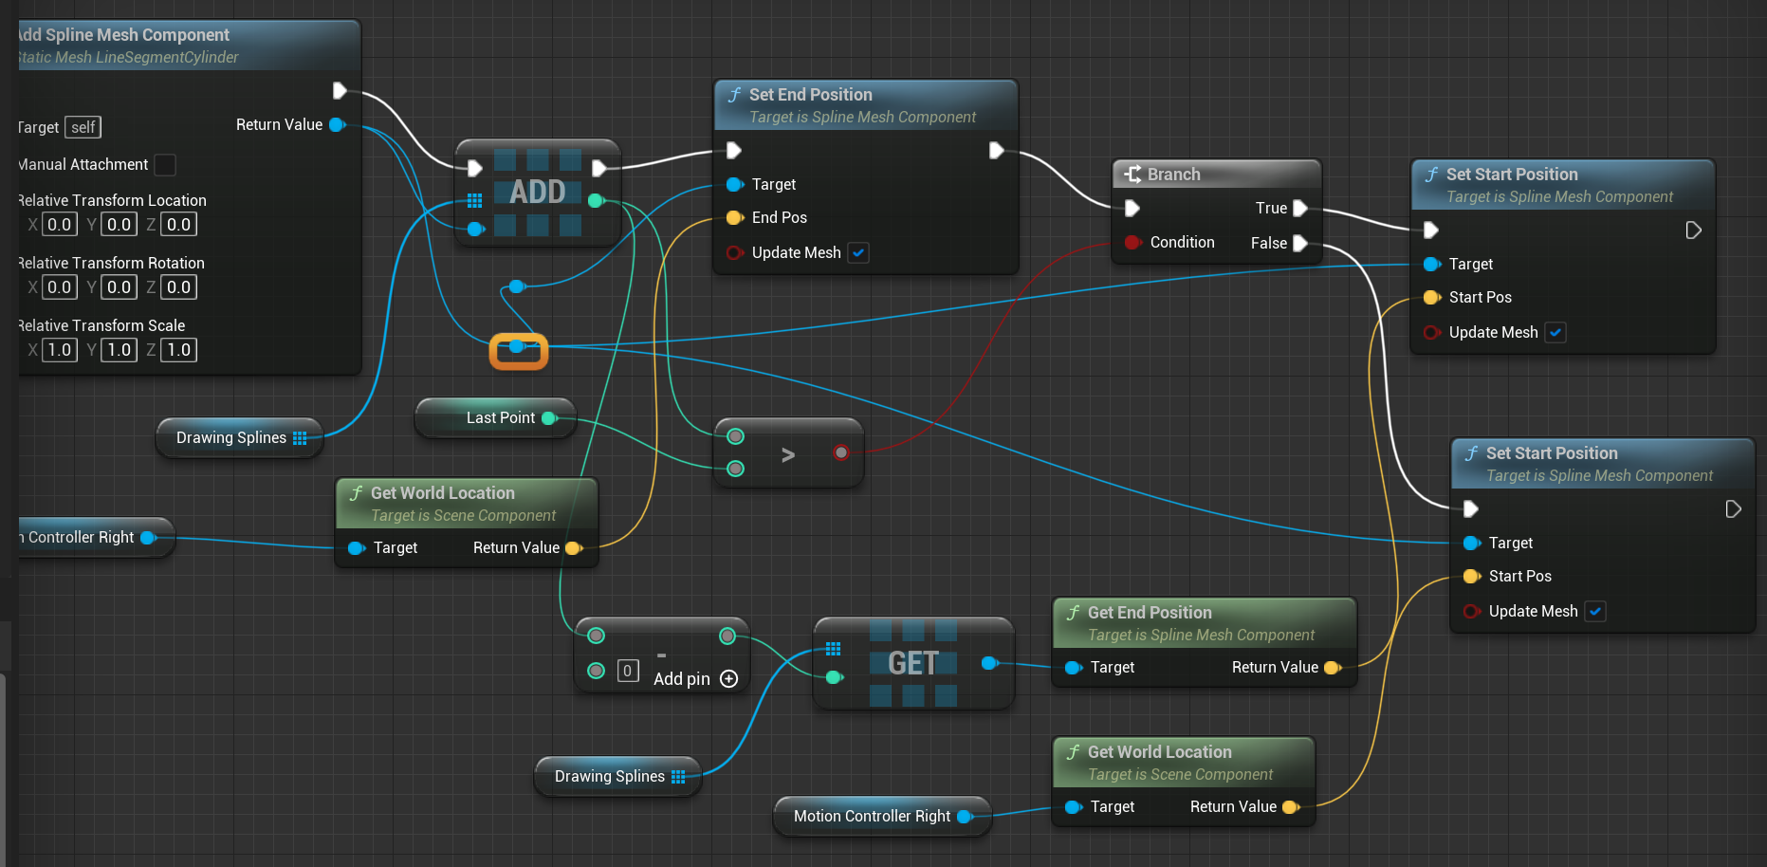This screenshot has width=1767, height=867.
Task: Click Add Spline Mesh Component exec output pin
Action: [340, 91]
